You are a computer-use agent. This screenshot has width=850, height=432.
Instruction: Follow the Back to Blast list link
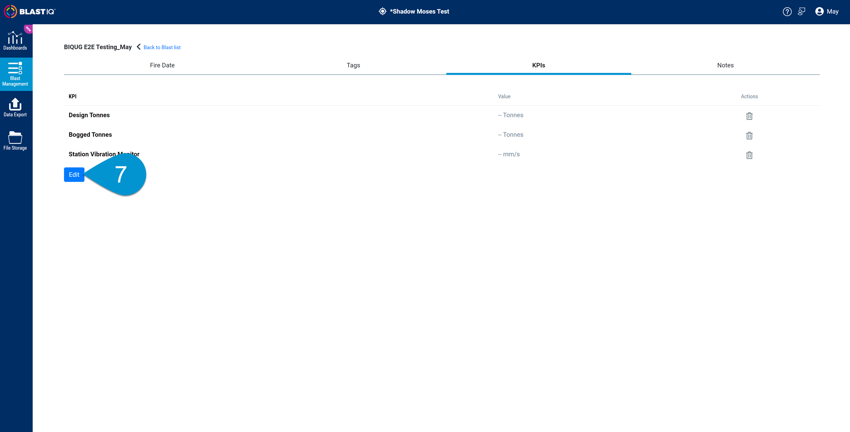pyautogui.click(x=162, y=47)
